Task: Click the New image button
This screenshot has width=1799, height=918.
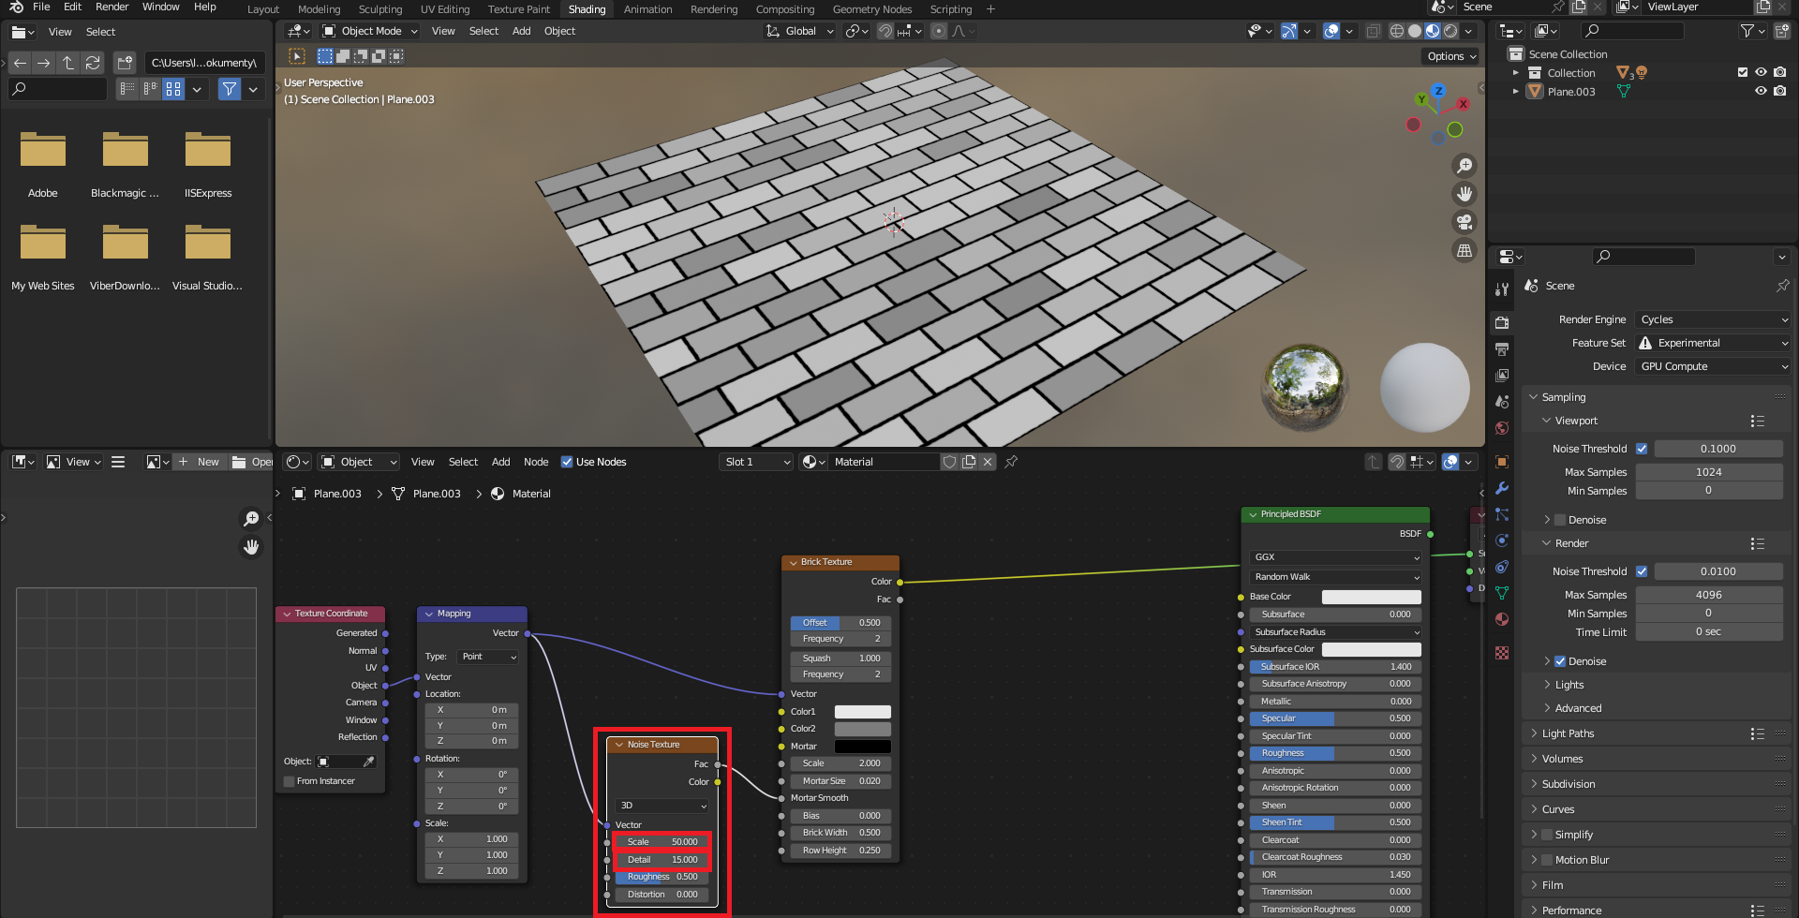Action: pyautogui.click(x=200, y=462)
